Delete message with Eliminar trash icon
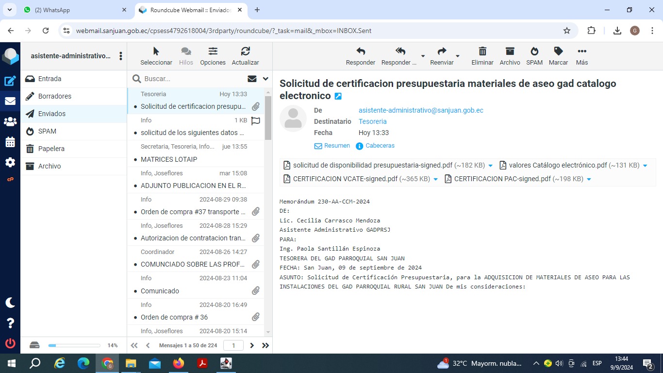663x373 pixels. (x=482, y=52)
